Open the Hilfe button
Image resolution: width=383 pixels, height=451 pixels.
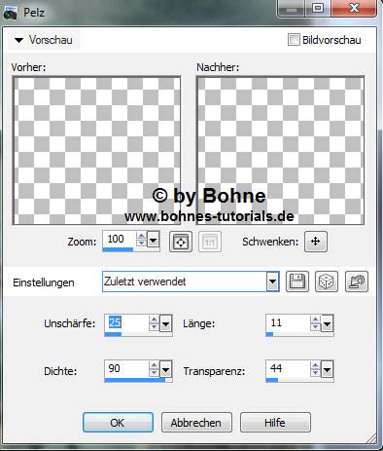[275, 423]
